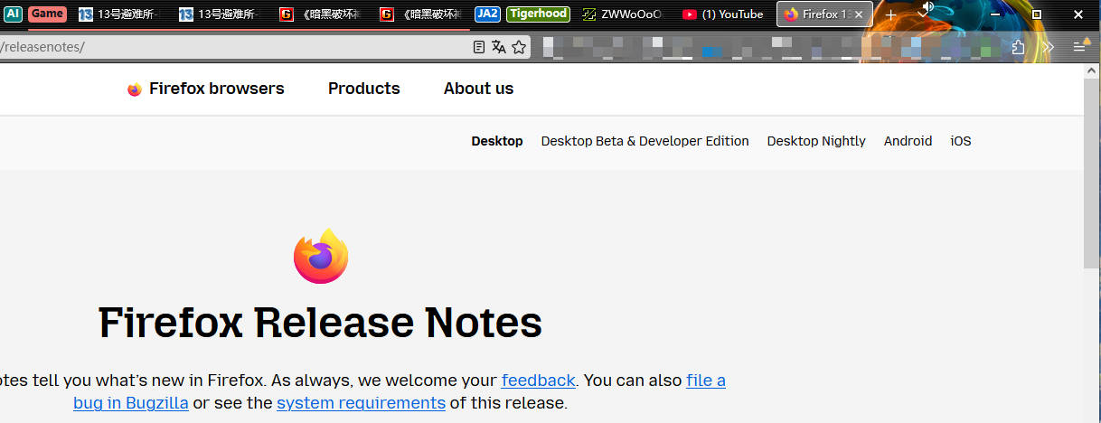The height and width of the screenshot is (423, 1101).
Task: Toggle reader view icon in address bar
Action: [480, 47]
